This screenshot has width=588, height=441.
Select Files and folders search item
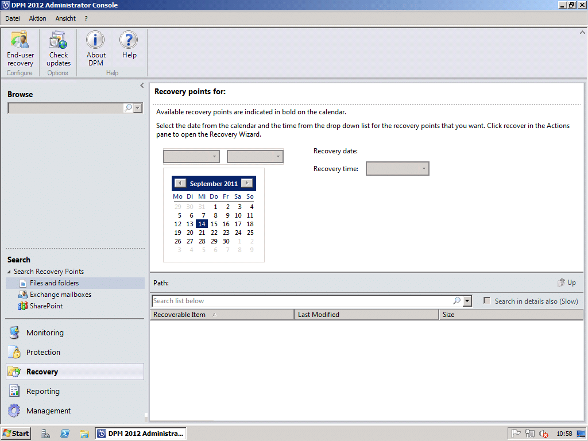tap(75, 283)
